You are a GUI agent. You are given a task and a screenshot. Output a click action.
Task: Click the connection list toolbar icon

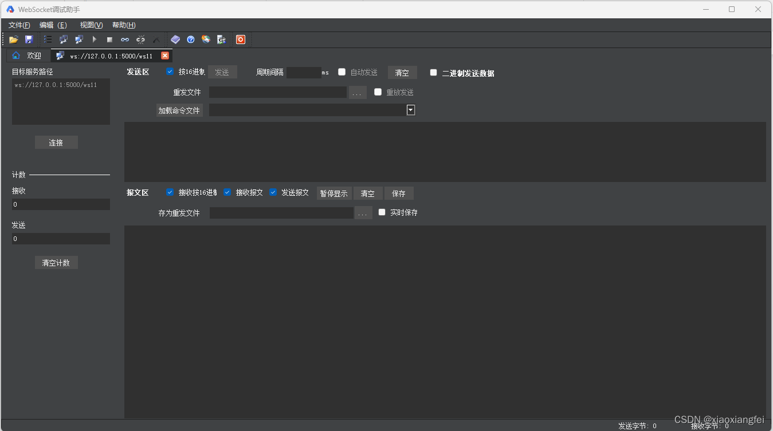[x=48, y=39]
